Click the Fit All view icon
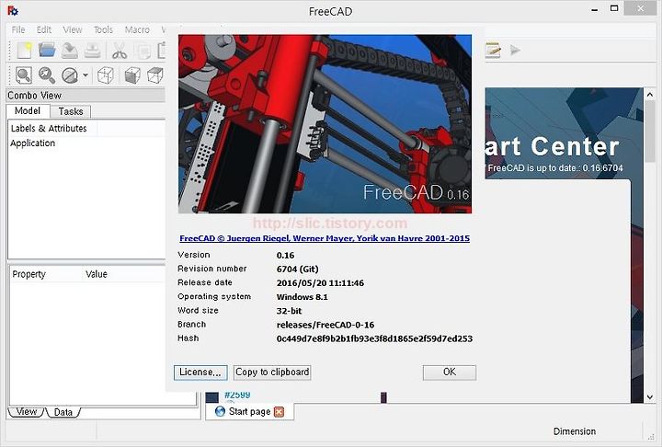 point(24,75)
